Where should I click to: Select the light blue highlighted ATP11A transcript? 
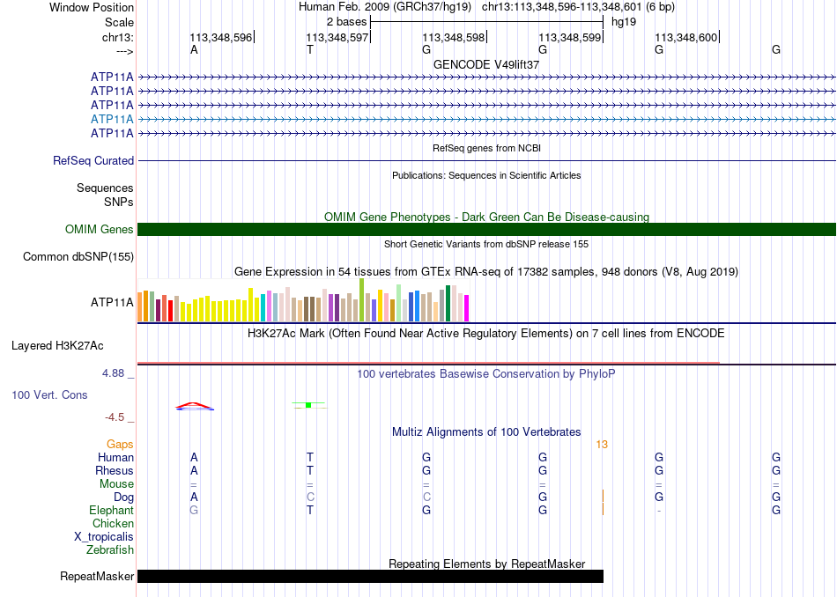coord(486,119)
